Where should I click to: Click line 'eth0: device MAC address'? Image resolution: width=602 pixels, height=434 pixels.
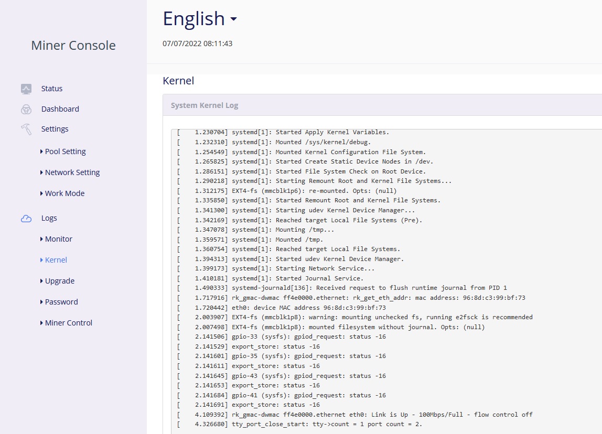[282, 308]
